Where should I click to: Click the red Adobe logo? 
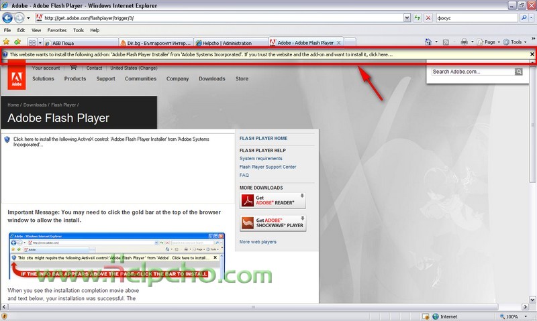tap(16, 75)
